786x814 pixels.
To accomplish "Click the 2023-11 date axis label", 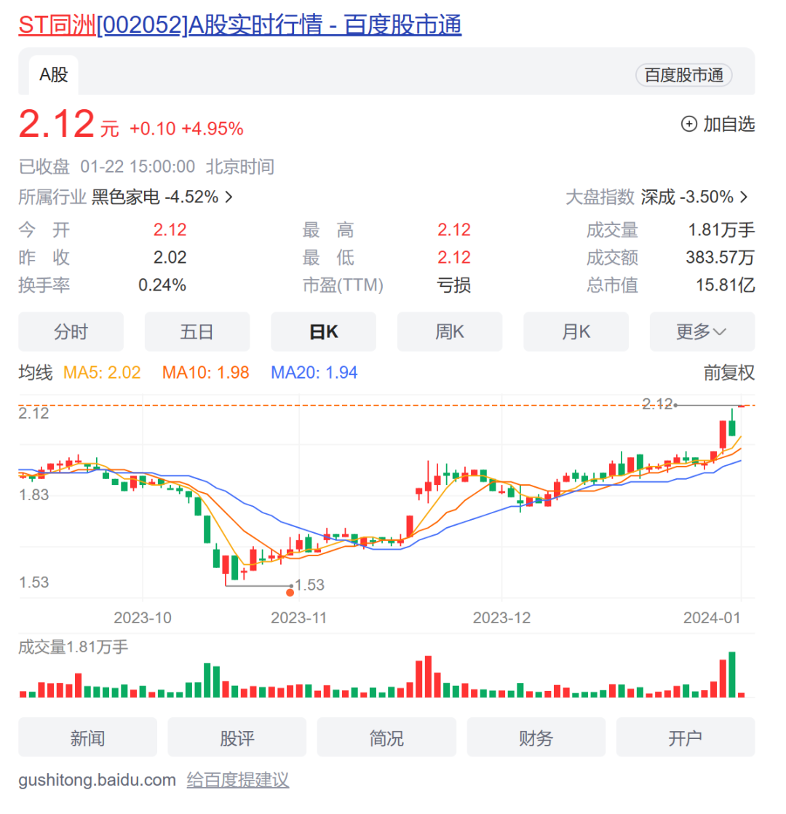I will point(299,617).
